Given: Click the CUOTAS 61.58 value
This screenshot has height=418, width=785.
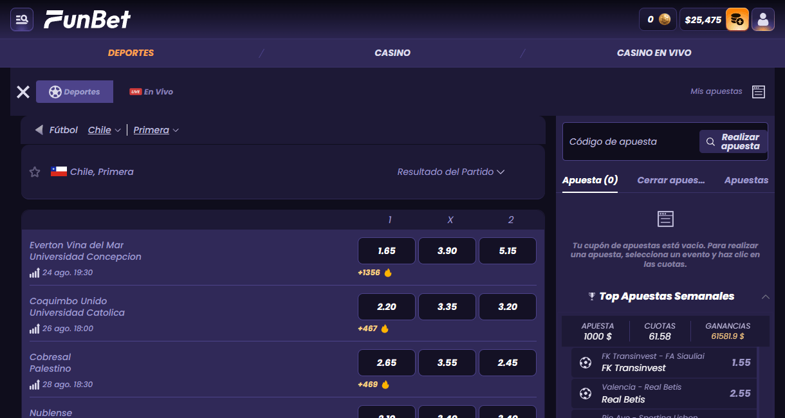Looking at the screenshot, I should point(660,336).
